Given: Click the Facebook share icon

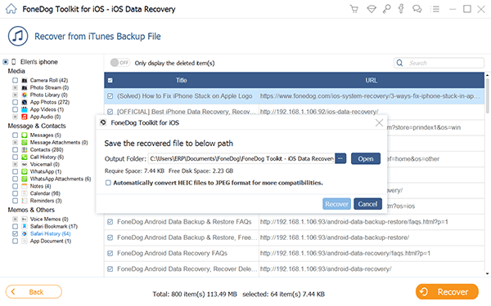Looking at the screenshot, I should click(x=401, y=9).
